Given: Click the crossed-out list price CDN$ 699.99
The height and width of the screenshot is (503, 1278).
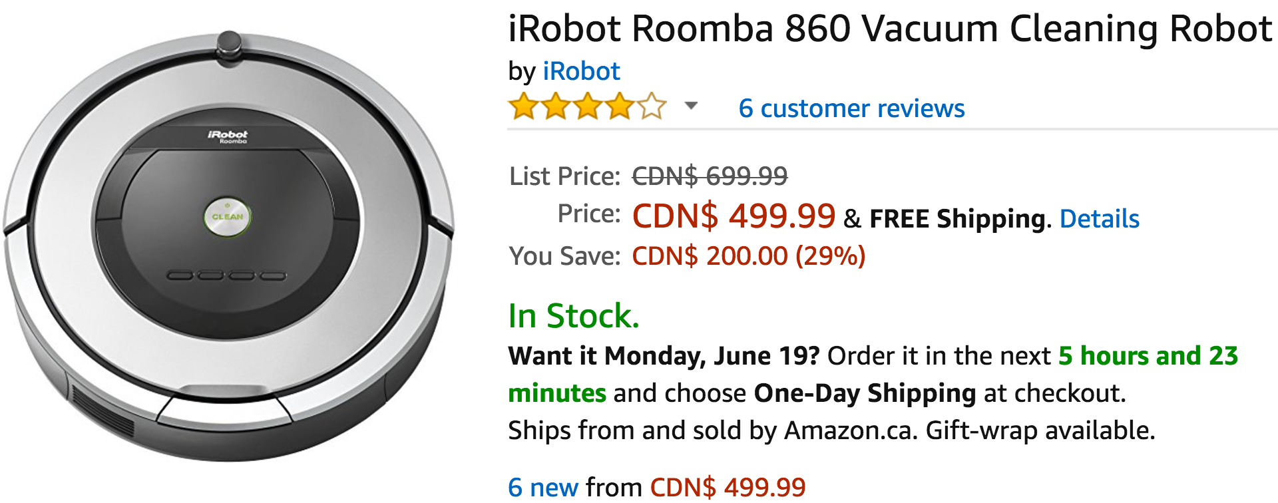Looking at the screenshot, I should [710, 176].
